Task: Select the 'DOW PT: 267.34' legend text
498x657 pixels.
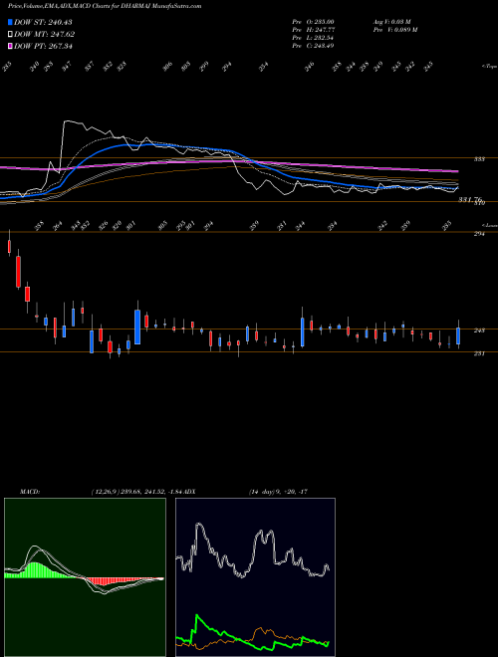Action: pos(44,46)
